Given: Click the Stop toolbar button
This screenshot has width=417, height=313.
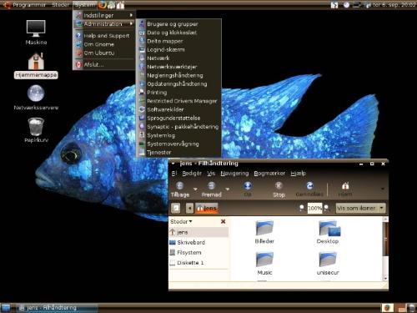Looking at the screenshot, I should tap(279, 189).
